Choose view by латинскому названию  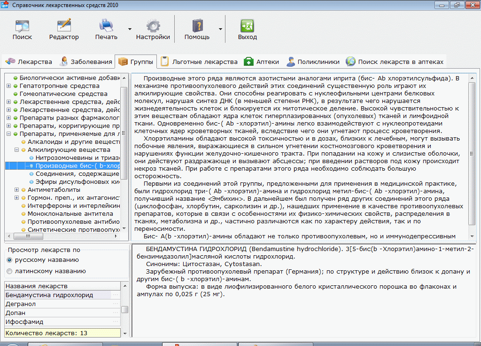click(x=9, y=271)
